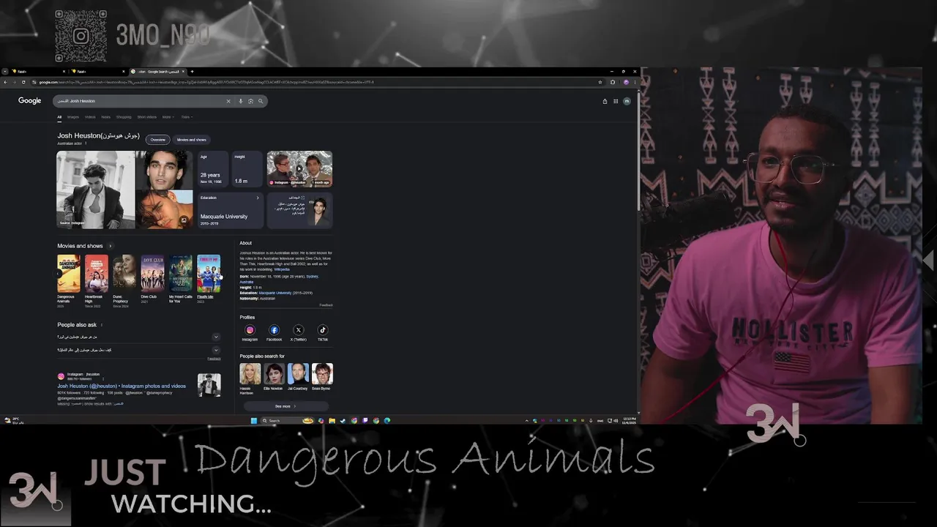This screenshot has height=527, width=937.
Task: Click the Google logo
Action: pyautogui.click(x=30, y=100)
